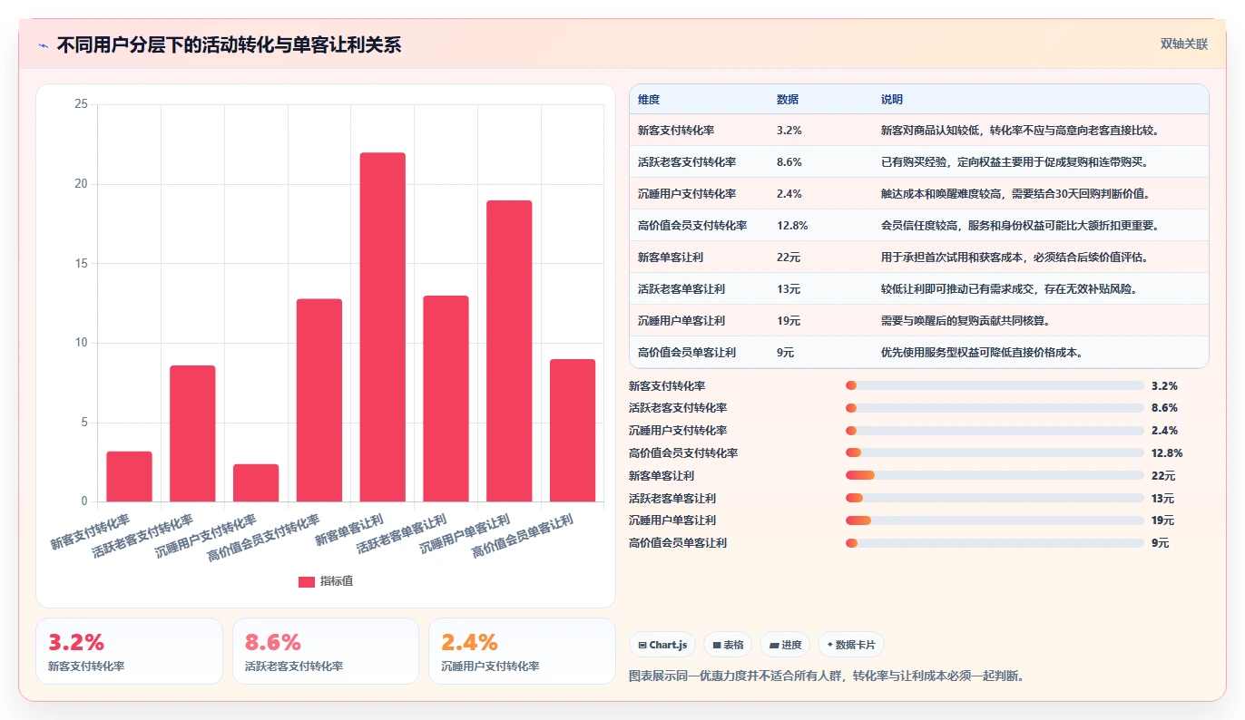Click the tallest bar 新客单客让利

point(383,327)
